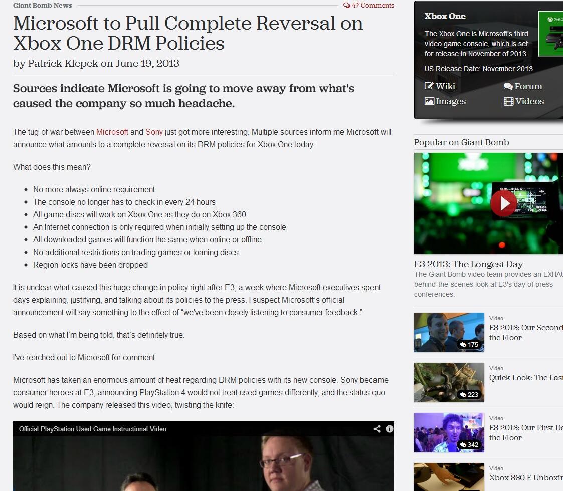Image resolution: width=563 pixels, height=491 pixels.
Task: Click Official PlayStation Used Game Instructional Video title
Action: (93, 429)
